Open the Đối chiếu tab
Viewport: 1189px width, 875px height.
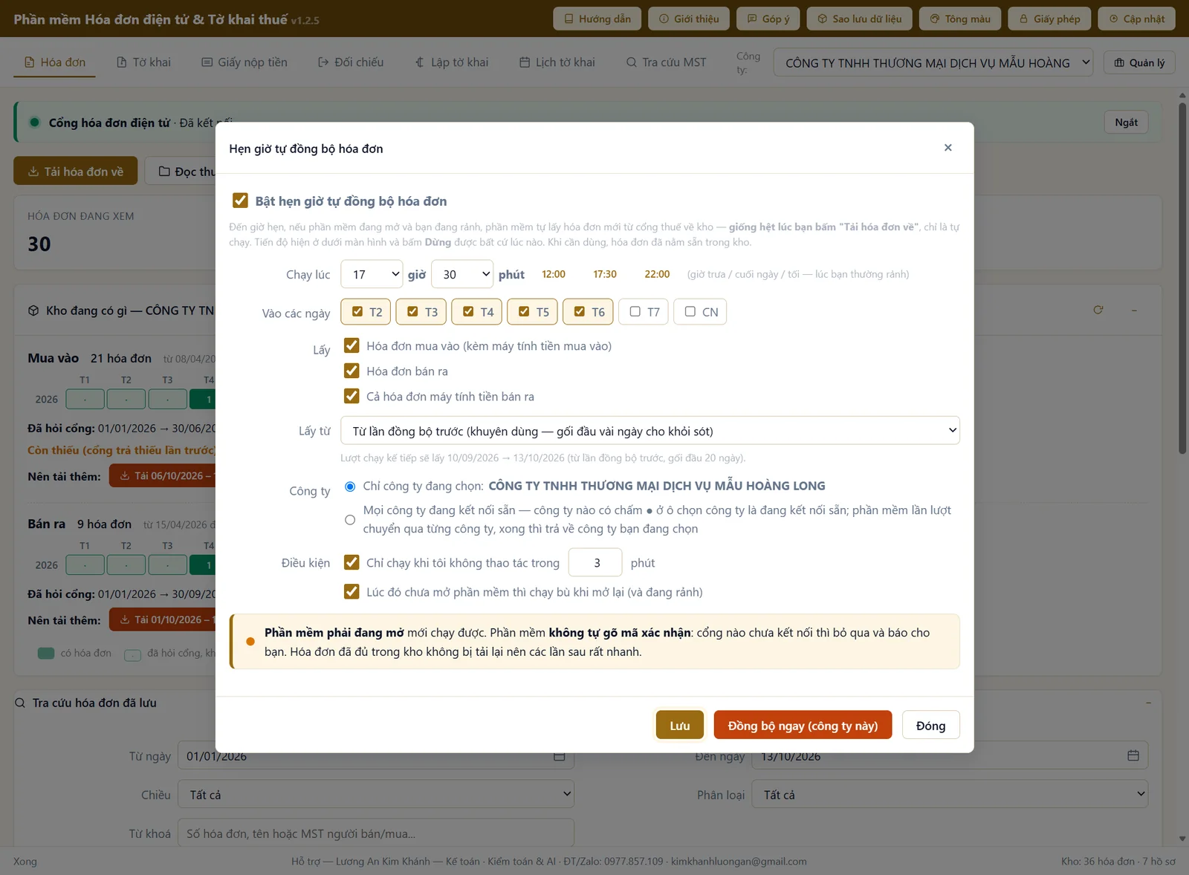coord(351,62)
